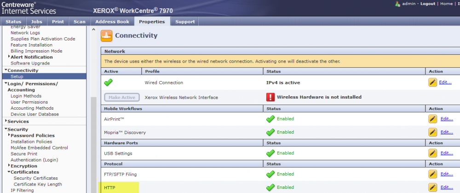Click the sidebar vertical scrollbar
460x193 pixels.
click(x=93, y=138)
